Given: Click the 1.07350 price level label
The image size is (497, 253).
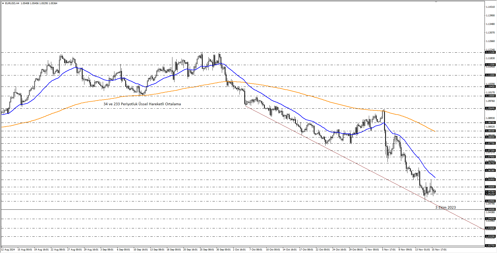Looking at the screenshot, I should click(x=490, y=151).
